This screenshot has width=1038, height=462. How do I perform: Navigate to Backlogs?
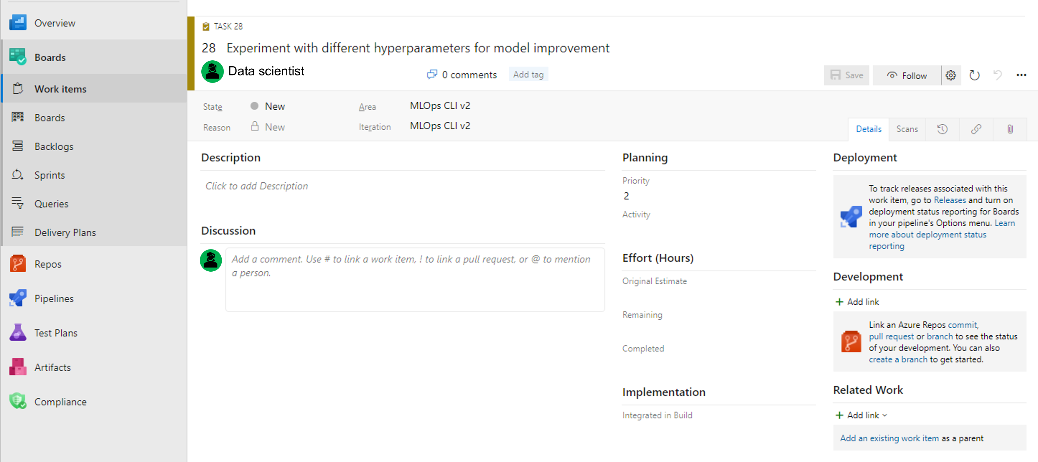pos(53,146)
